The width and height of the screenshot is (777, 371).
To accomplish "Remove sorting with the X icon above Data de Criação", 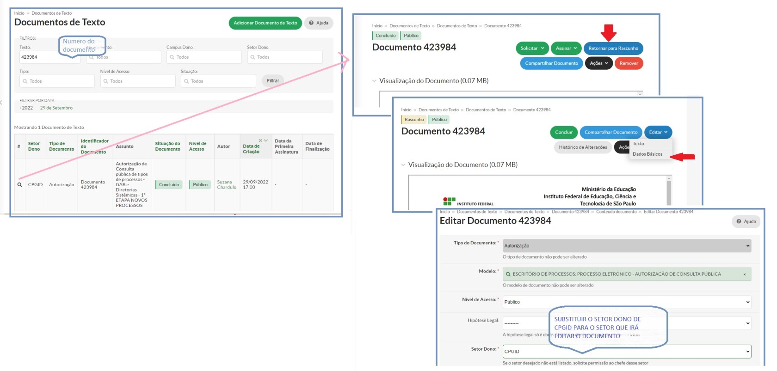I will point(260,140).
